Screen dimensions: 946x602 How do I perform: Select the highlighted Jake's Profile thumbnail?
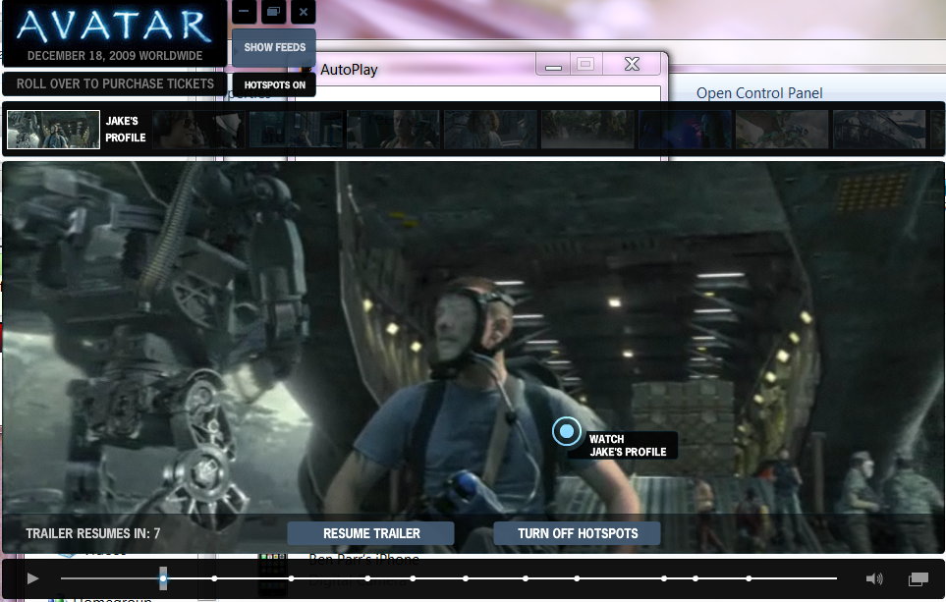[54, 129]
